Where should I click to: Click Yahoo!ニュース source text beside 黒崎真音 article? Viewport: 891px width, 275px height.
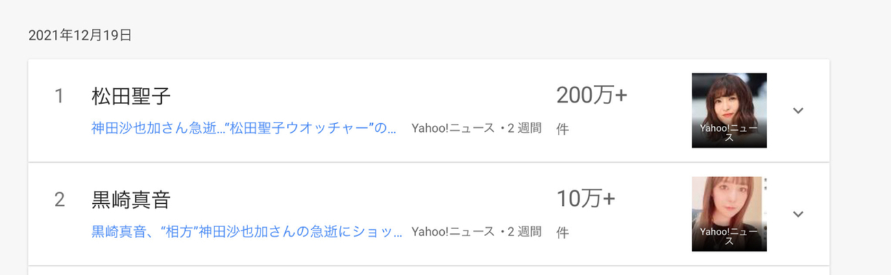(x=452, y=231)
